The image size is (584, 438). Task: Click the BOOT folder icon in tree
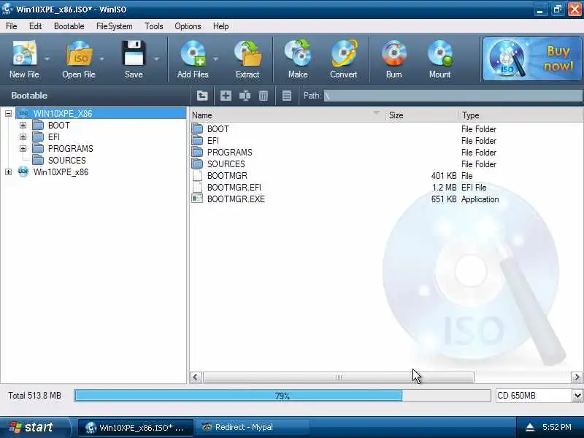pyautogui.click(x=38, y=126)
